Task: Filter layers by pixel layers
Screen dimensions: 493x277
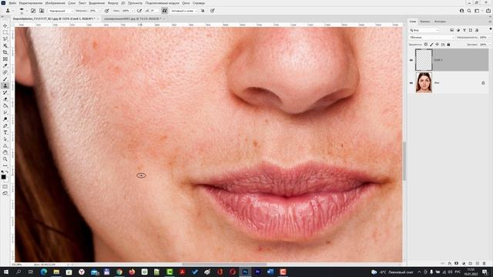Action: (452, 30)
